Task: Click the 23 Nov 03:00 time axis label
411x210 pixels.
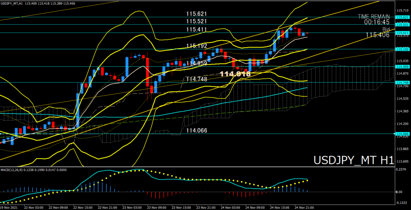Action: [x=132, y=207]
